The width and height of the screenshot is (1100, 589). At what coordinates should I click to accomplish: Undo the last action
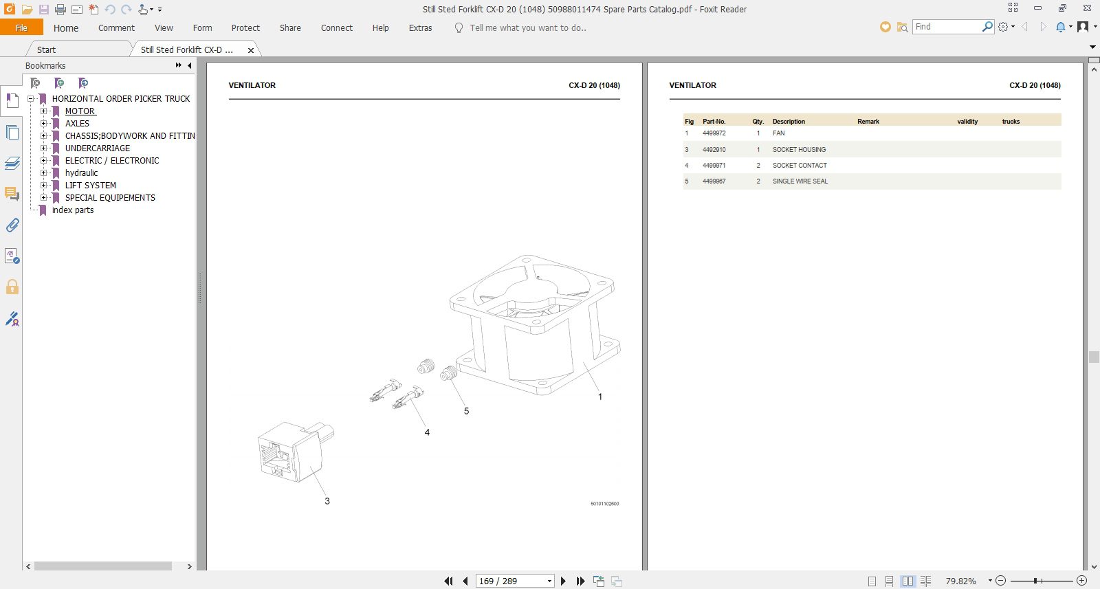[109, 10]
